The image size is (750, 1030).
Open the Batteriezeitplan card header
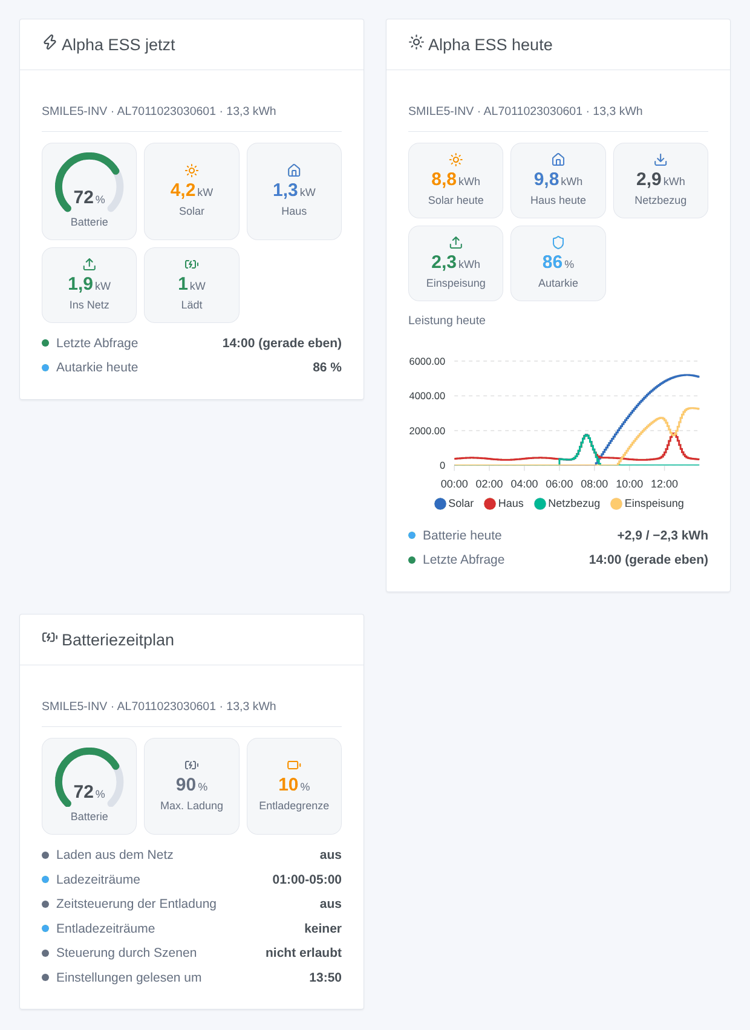coord(192,640)
